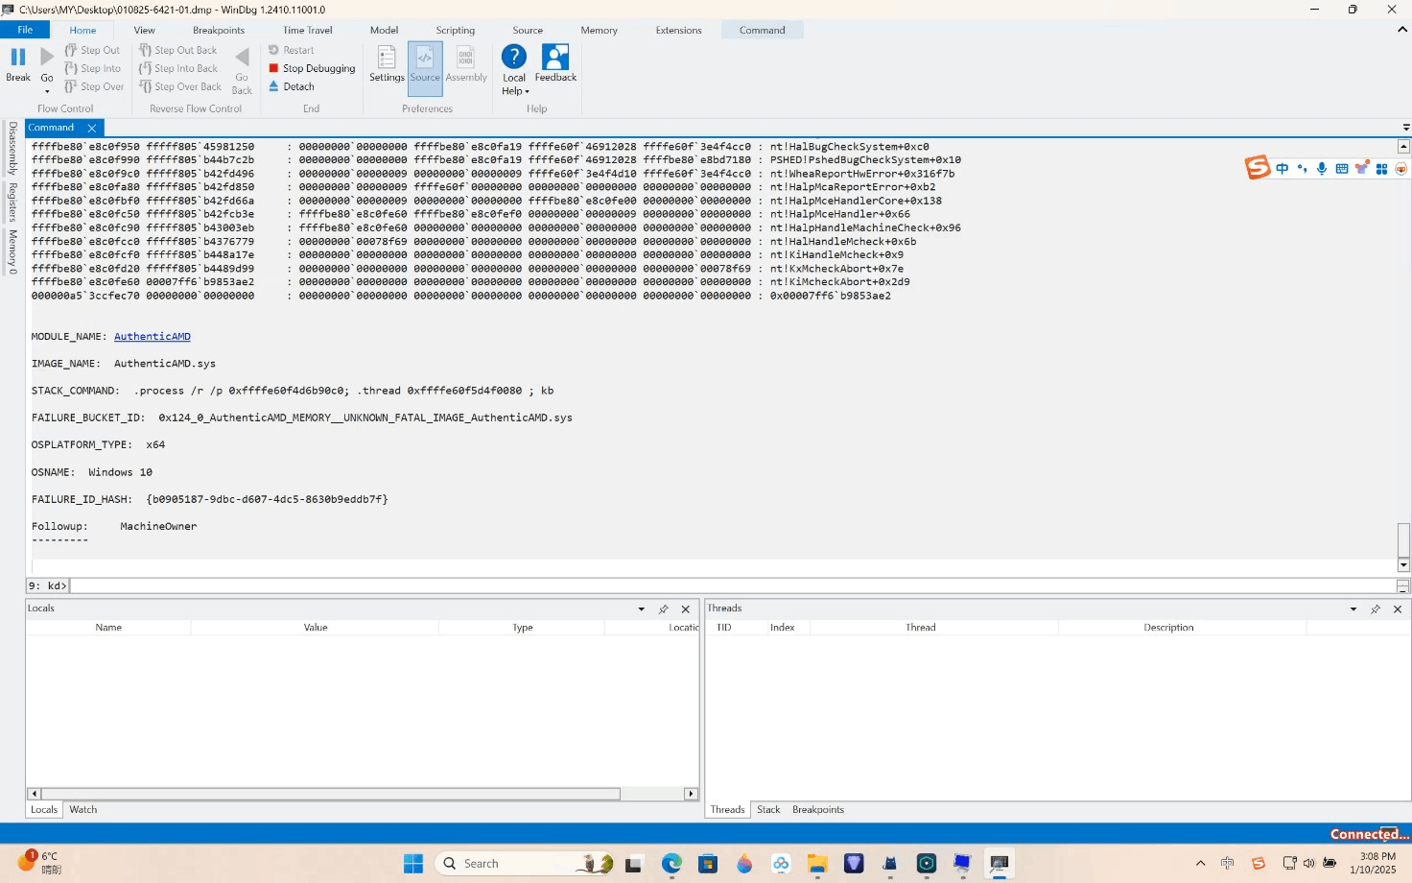Screen dimensions: 1412x883
Task: Open the Scripting ribbon tab
Action: click(x=455, y=30)
